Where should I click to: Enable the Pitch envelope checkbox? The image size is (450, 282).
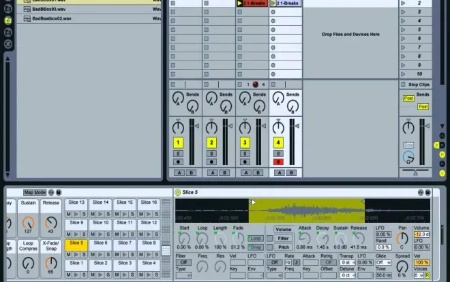click(269, 247)
